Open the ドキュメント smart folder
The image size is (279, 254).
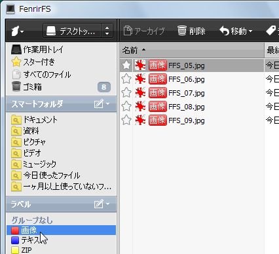61,120
